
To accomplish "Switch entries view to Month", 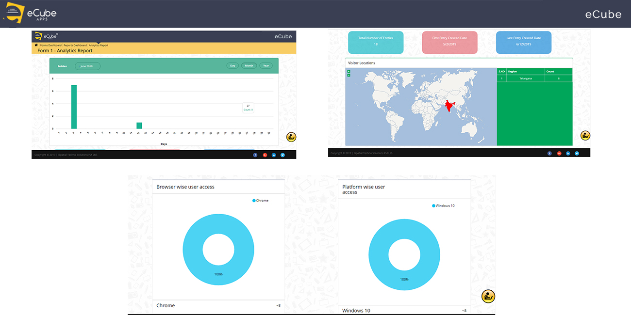I will (x=249, y=65).
